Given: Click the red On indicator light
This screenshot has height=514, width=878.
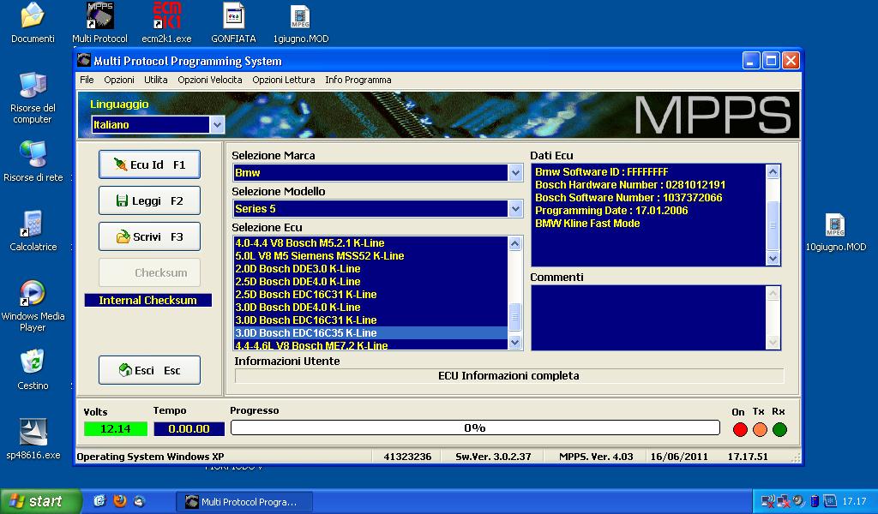Looking at the screenshot, I should point(740,429).
